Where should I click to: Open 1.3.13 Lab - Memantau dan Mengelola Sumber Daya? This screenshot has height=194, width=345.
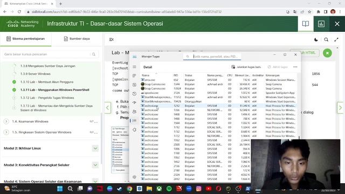pos(56,108)
